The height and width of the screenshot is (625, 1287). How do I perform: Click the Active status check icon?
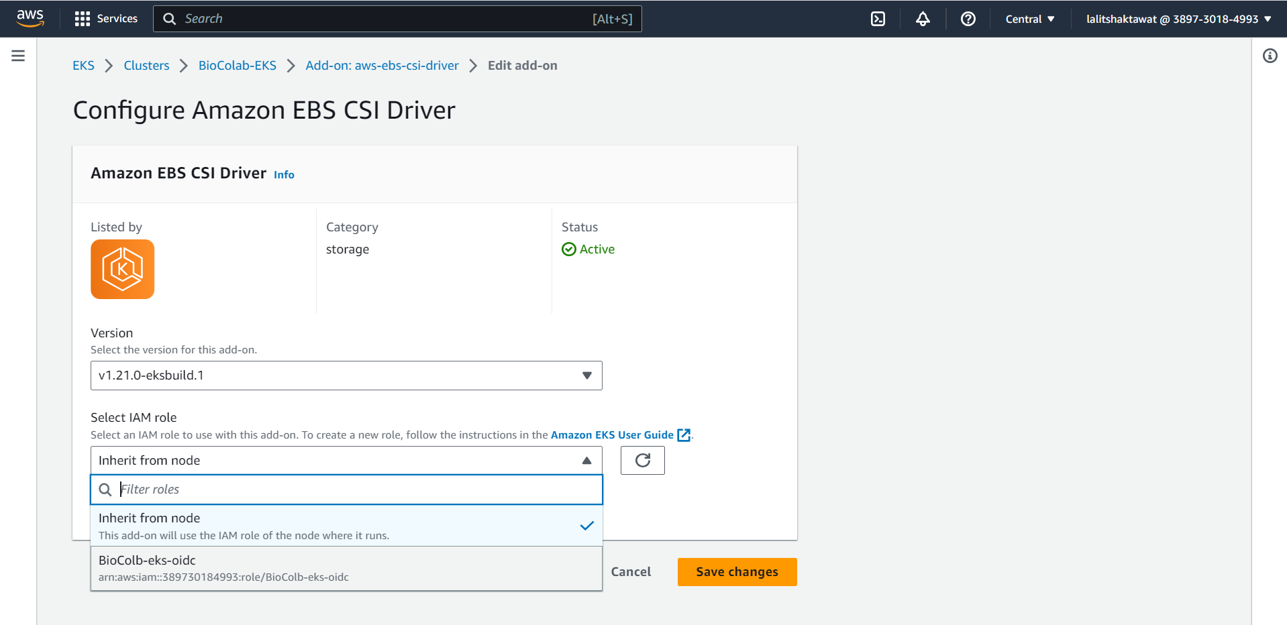click(569, 249)
